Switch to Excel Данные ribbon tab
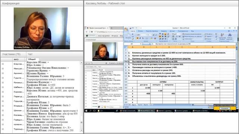The height and width of the screenshot is (134, 239). [x=172, y=31]
